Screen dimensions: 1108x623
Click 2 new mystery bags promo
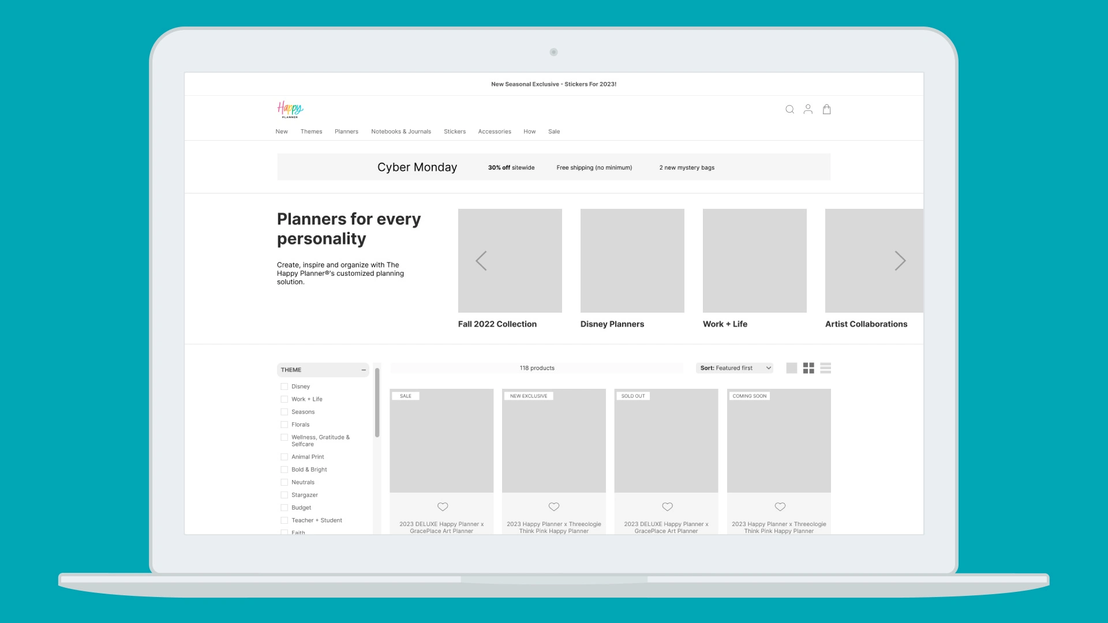point(687,168)
